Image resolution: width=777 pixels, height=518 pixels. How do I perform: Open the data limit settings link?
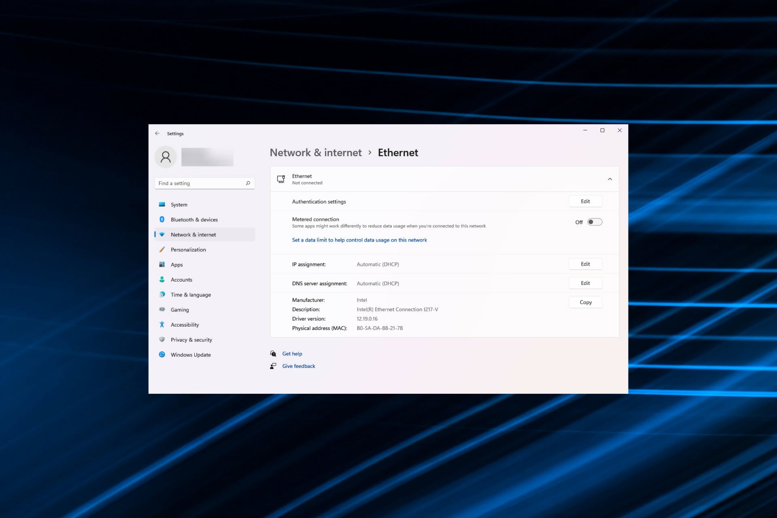pyautogui.click(x=359, y=240)
